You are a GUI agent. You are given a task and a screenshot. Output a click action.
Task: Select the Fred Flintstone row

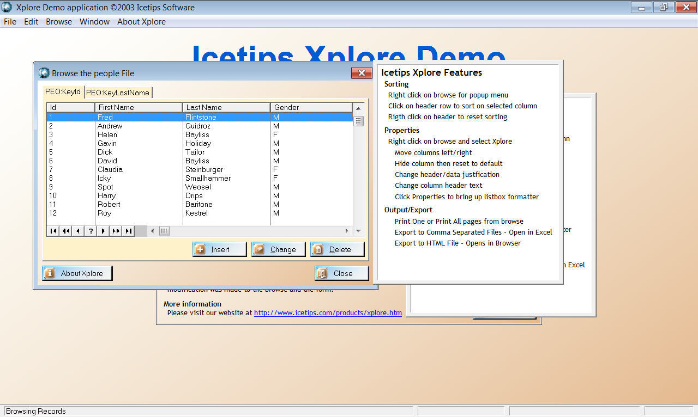(x=200, y=117)
